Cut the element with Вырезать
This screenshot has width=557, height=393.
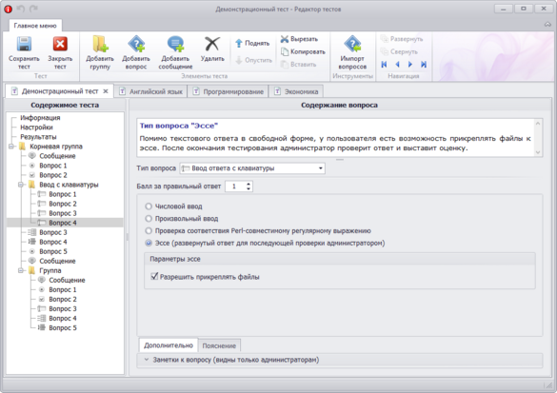[299, 39]
